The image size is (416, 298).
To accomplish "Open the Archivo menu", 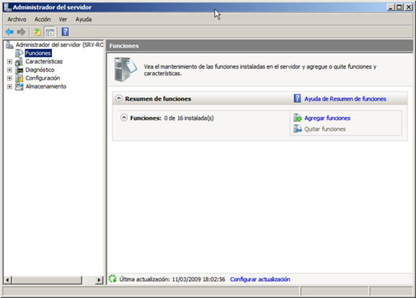I will pyautogui.click(x=17, y=20).
